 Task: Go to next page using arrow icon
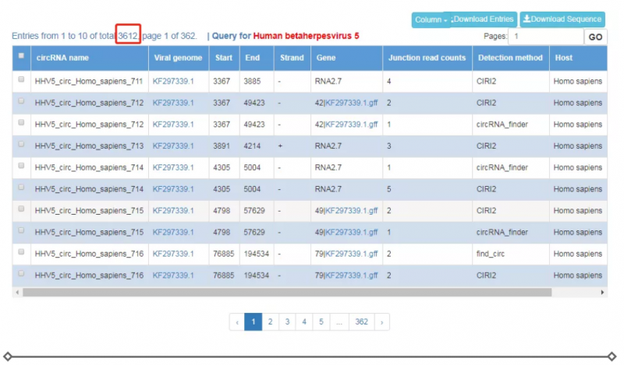381,321
